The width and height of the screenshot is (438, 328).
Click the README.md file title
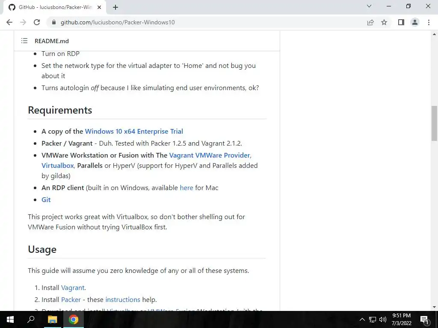[x=52, y=41]
